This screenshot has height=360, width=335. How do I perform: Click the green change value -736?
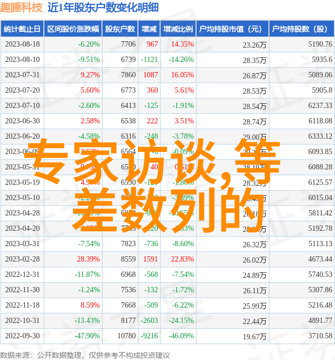point(151,244)
